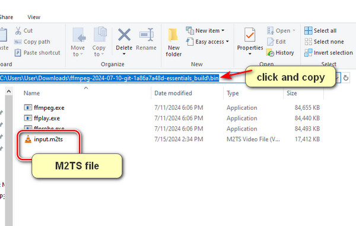Sort by the Name column header
This screenshot has width=356, height=226.
pos(32,93)
